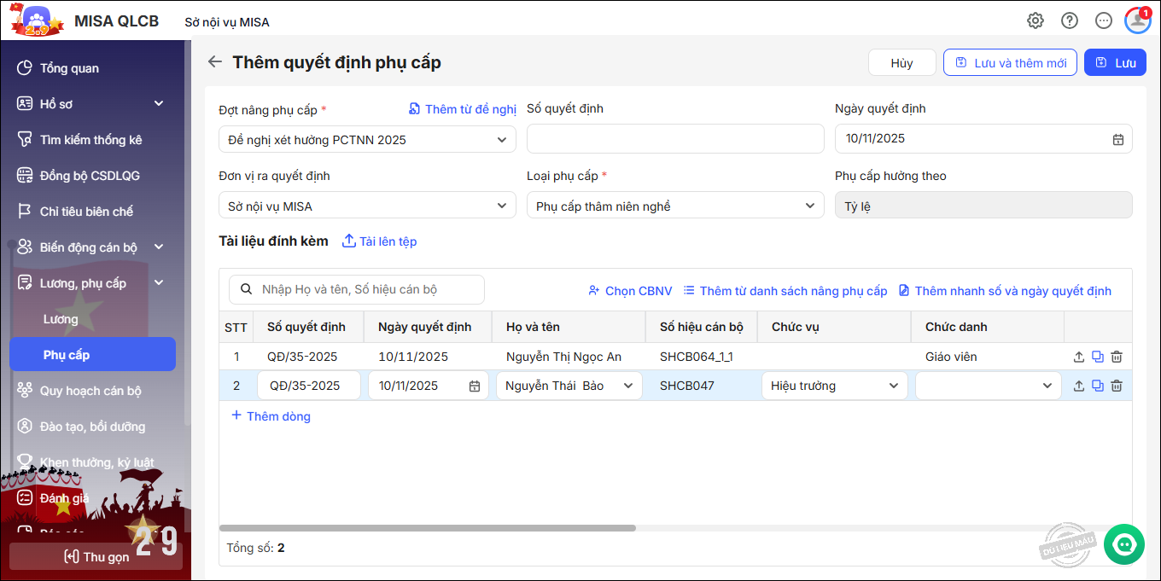Viewport: 1161px width, 581px height.
Task: Click the horizontal table scrollbar
Action: click(x=427, y=528)
